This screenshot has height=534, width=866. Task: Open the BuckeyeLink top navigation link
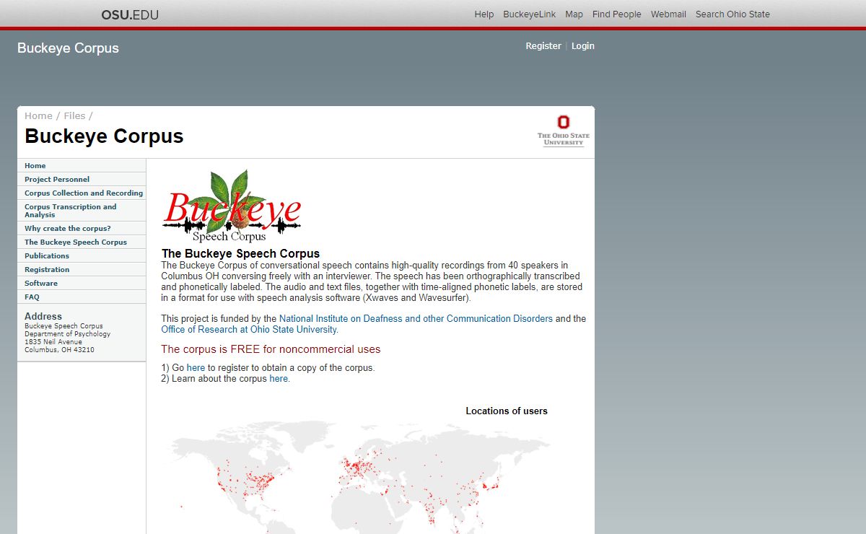[530, 14]
